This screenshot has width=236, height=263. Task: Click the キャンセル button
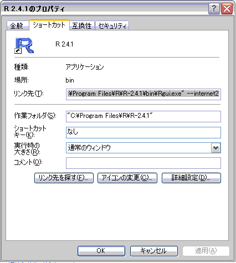(x=154, y=251)
